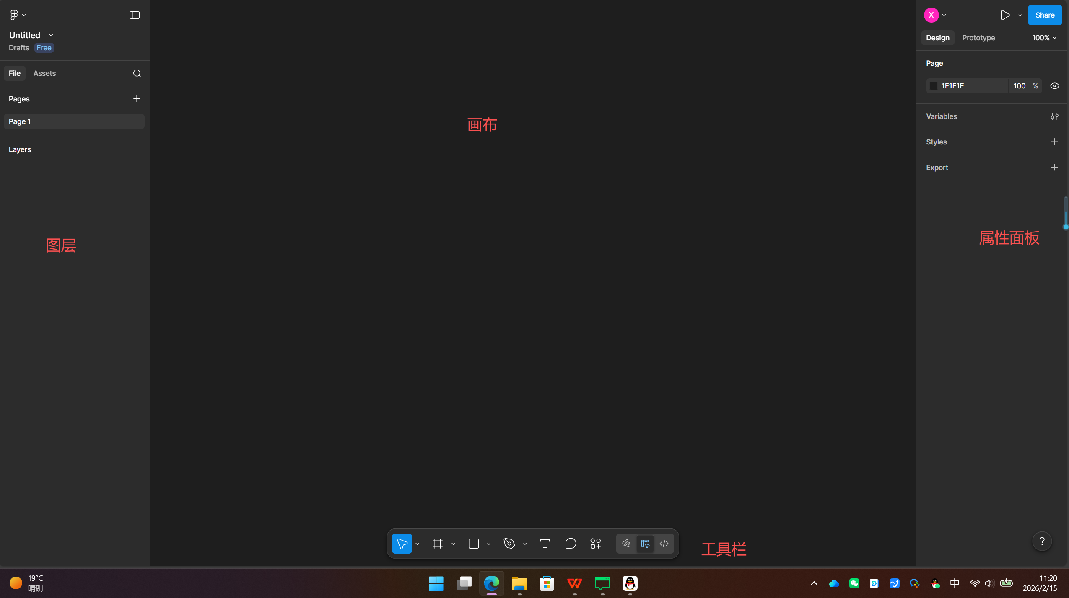Toggle page background visibility eye icon
Screen dimensions: 1069x598
click(x=1055, y=85)
